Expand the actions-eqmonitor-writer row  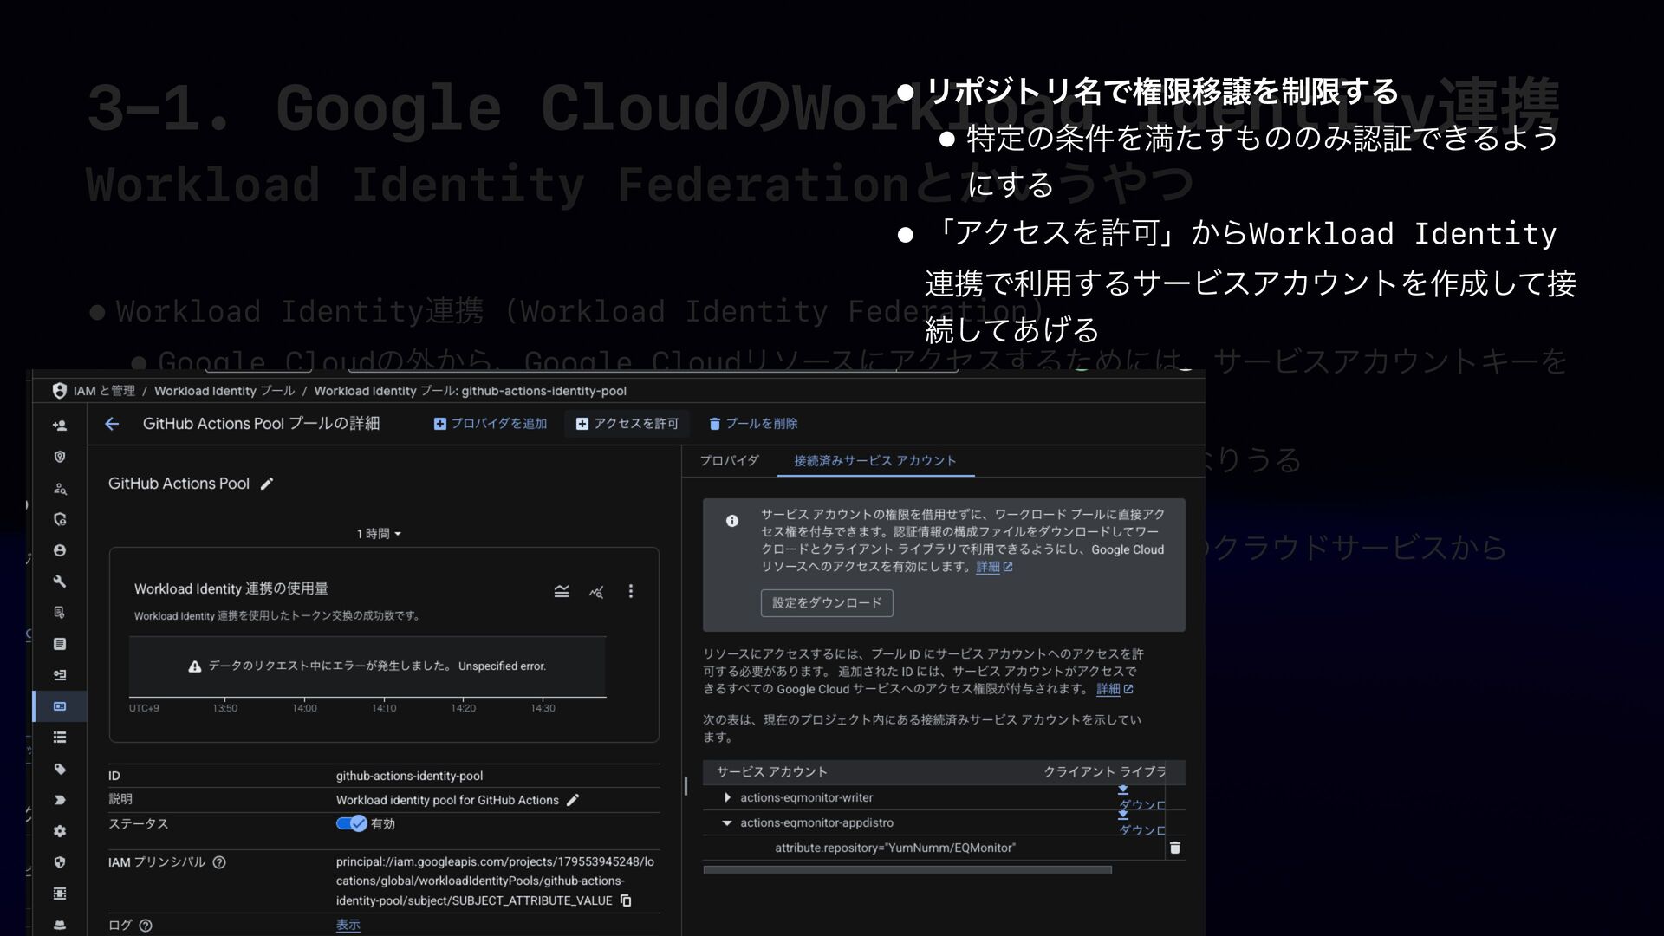click(x=727, y=797)
